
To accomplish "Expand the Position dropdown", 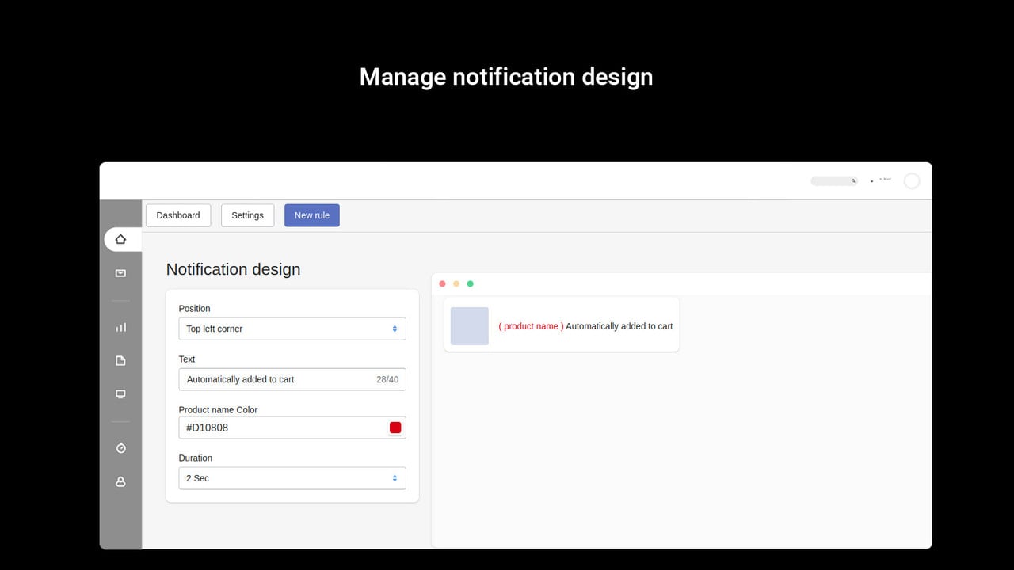I will 292,329.
